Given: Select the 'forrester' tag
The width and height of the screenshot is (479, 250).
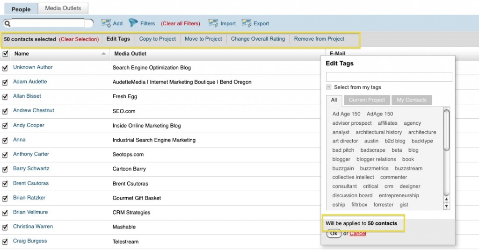Looking at the screenshot, I should pos(384,205).
